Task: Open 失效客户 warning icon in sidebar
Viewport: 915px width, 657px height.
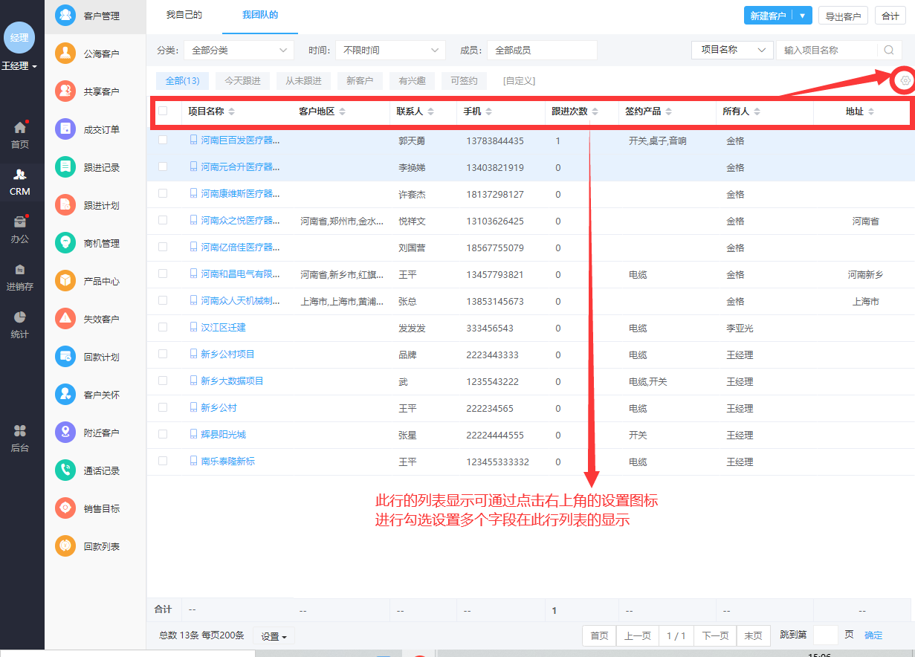Action: click(x=65, y=319)
